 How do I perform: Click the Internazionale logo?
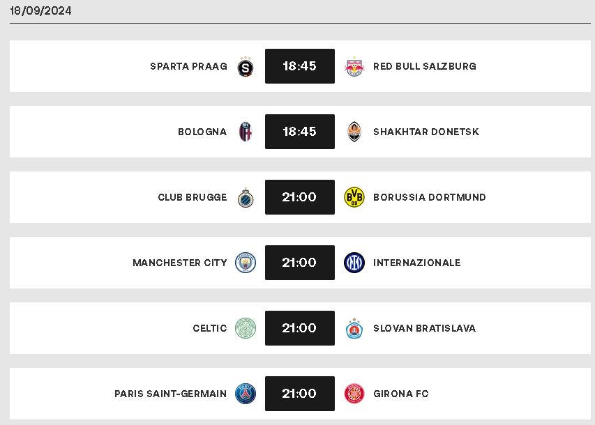[354, 263]
